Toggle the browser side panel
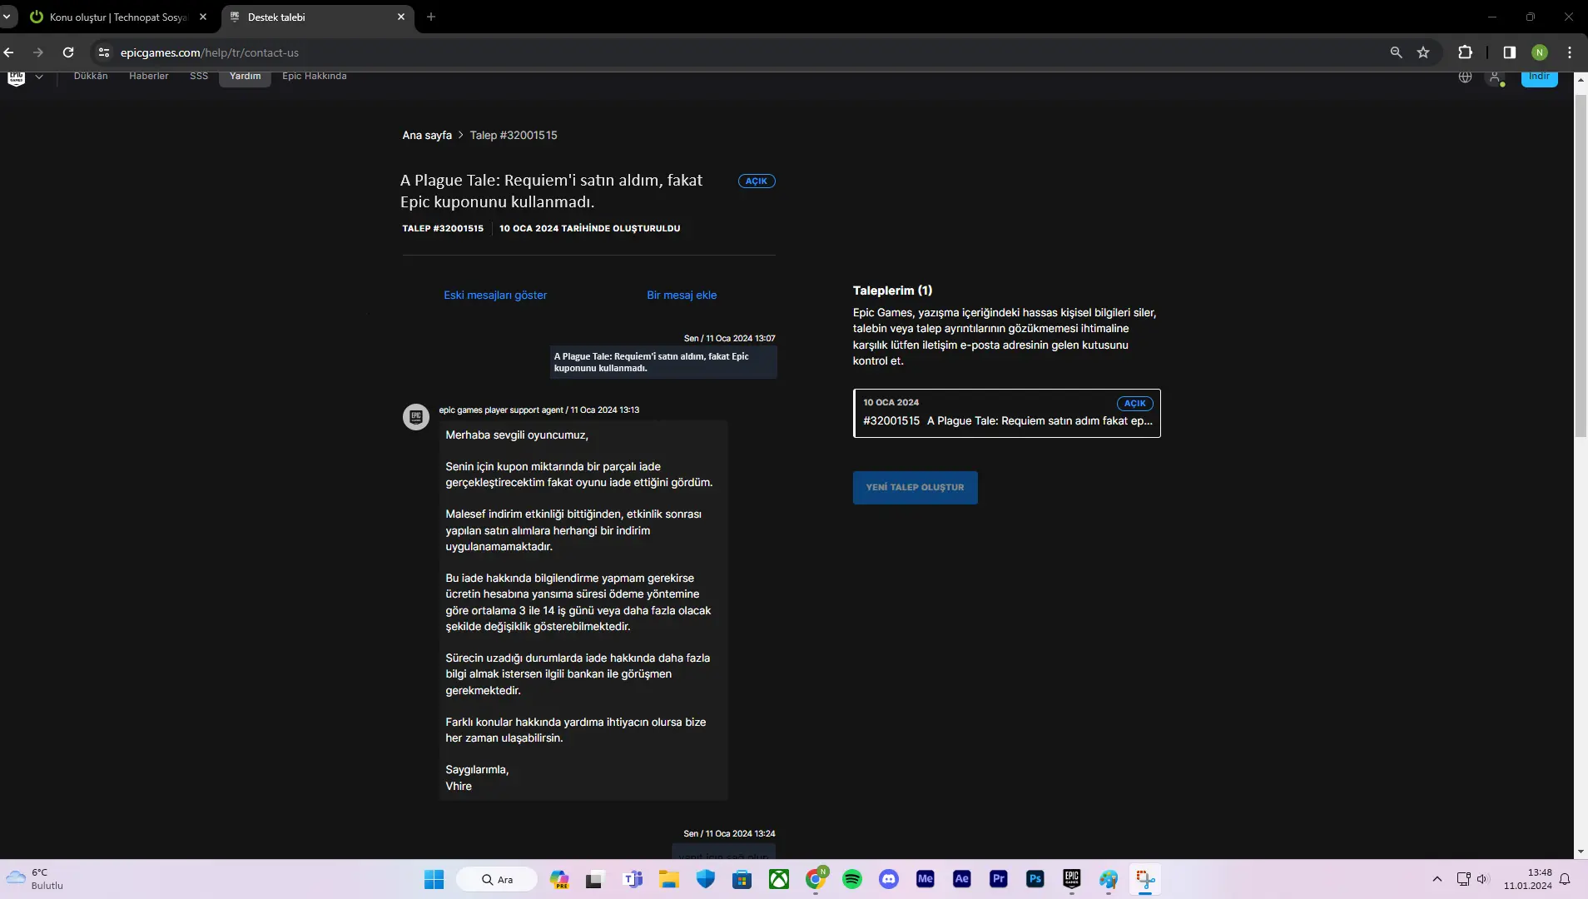The image size is (1588, 899). [x=1509, y=52]
